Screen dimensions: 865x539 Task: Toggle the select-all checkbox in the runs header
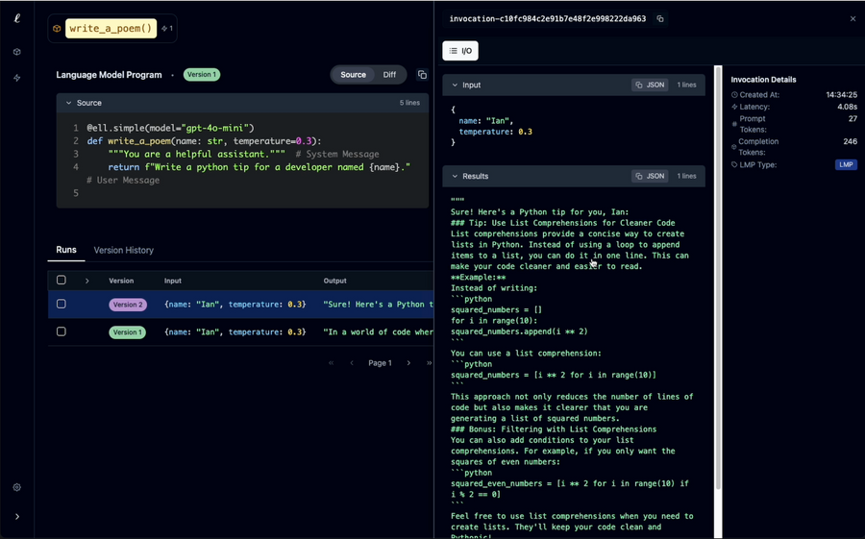[62, 281]
